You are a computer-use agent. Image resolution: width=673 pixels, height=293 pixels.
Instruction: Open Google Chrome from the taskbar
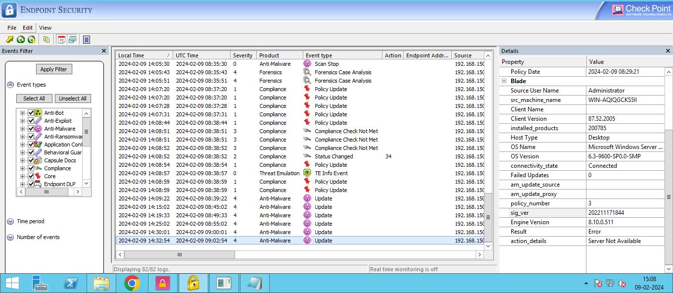[132, 283]
